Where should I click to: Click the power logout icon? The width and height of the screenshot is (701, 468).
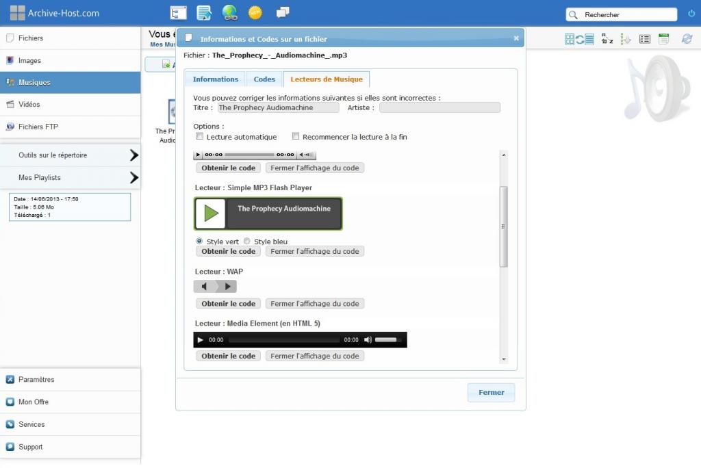691,14
